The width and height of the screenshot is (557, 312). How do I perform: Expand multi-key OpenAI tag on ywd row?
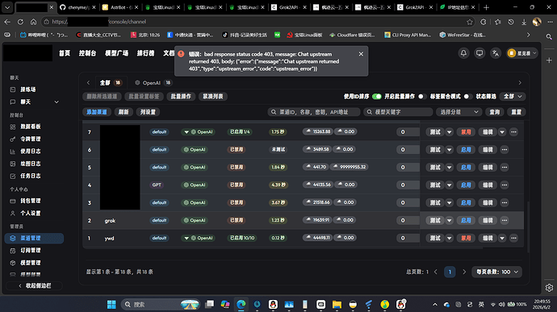(x=186, y=238)
